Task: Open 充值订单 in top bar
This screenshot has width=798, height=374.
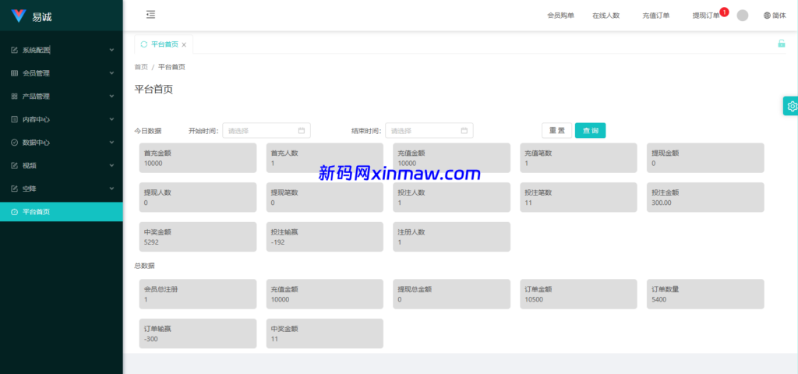Action: click(x=656, y=16)
